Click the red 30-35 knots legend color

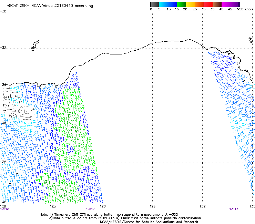tap(208, 4)
